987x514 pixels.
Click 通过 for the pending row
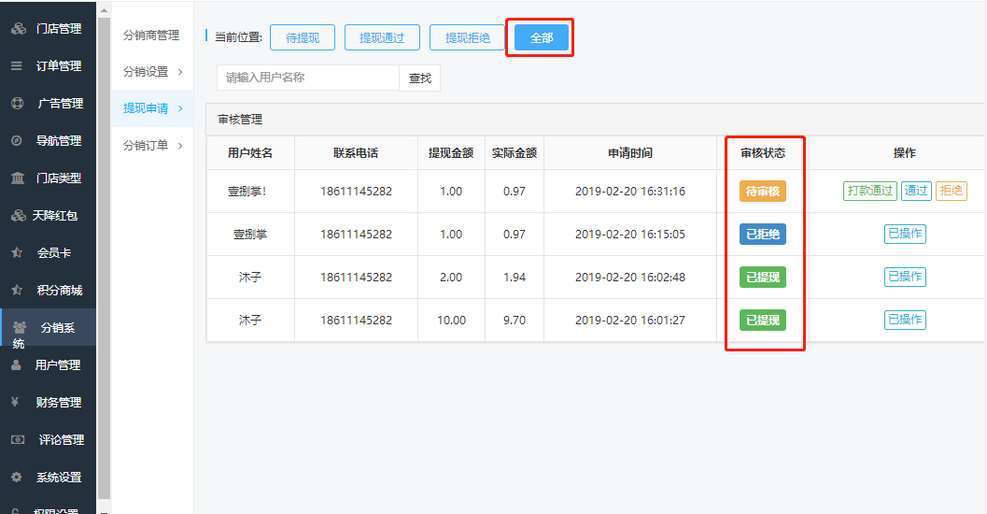pos(916,191)
